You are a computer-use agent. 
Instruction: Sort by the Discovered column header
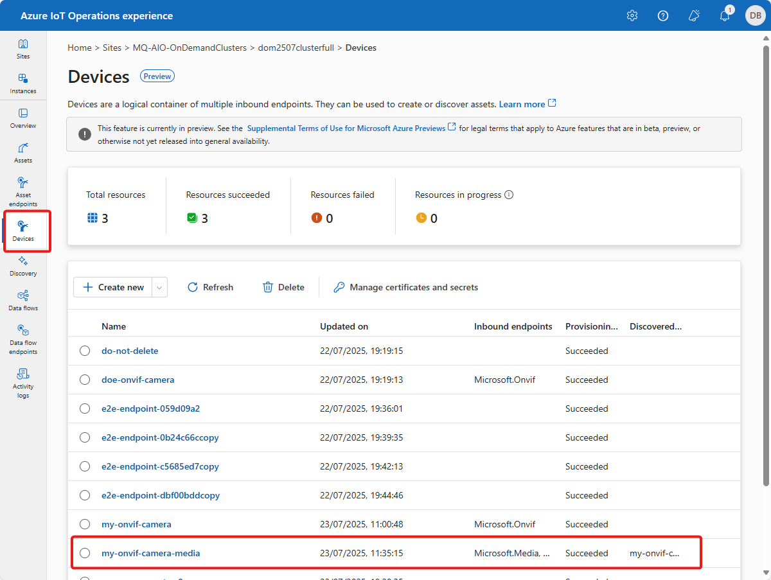pyautogui.click(x=655, y=326)
